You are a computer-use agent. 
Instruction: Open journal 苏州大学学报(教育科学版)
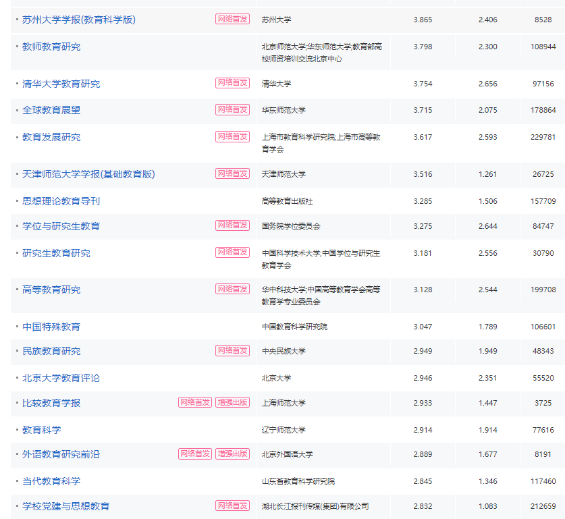79,20
